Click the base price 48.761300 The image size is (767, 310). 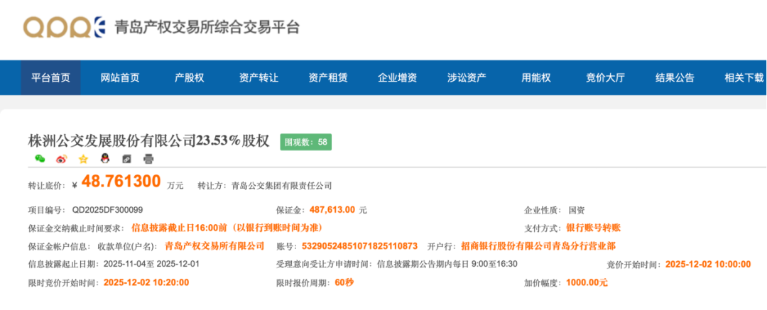click(x=121, y=182)
